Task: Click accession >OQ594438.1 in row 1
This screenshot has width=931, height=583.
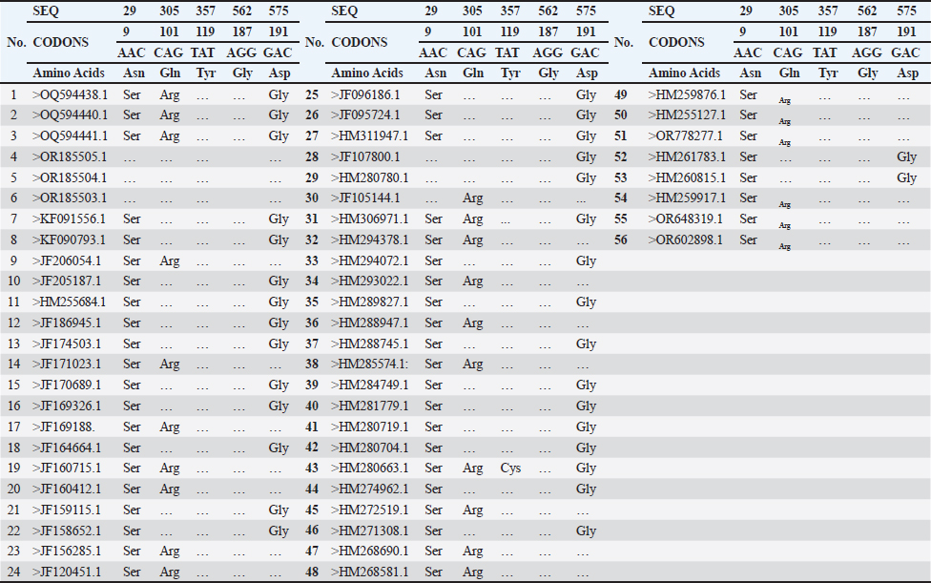Action: pos(71,94)
